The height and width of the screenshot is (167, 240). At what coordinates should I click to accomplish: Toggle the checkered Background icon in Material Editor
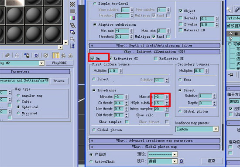pos(72,4)
